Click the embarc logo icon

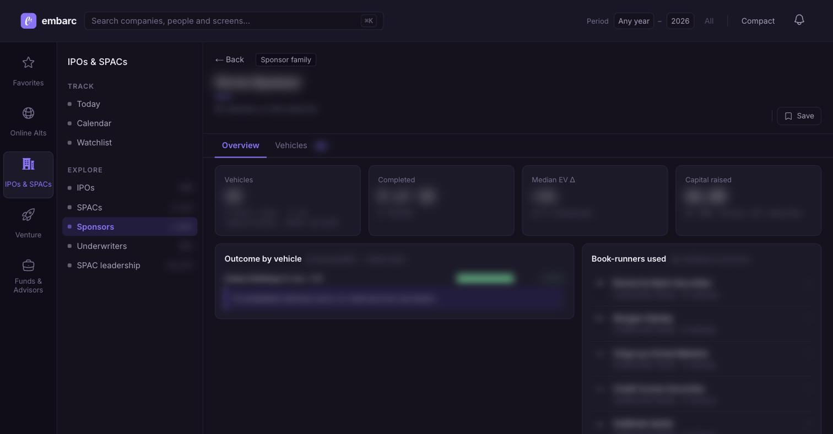(29, 21)
